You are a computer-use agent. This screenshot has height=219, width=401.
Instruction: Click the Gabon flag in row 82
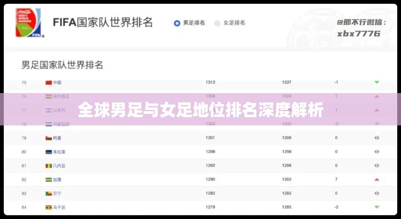click(48, 180)
